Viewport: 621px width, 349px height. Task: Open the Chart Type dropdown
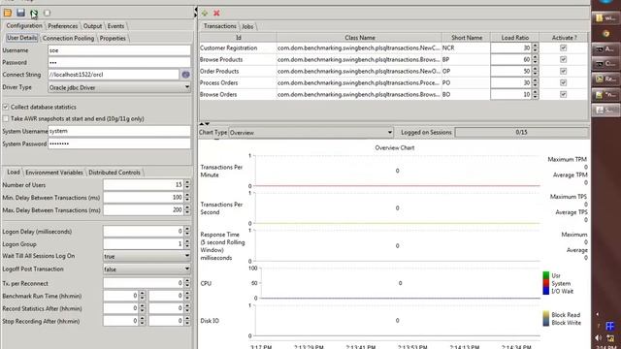pyautogui.click(x=310, y=133)
